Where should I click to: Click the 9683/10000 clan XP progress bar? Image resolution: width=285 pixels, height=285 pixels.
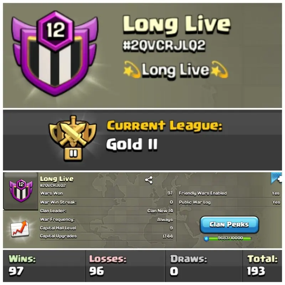click(230, 238)
